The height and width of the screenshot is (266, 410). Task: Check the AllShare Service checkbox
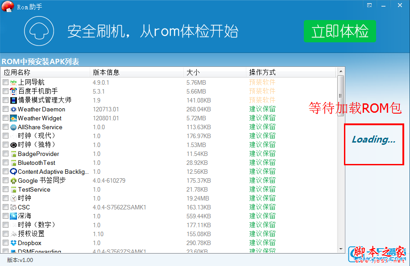point(5,127)
